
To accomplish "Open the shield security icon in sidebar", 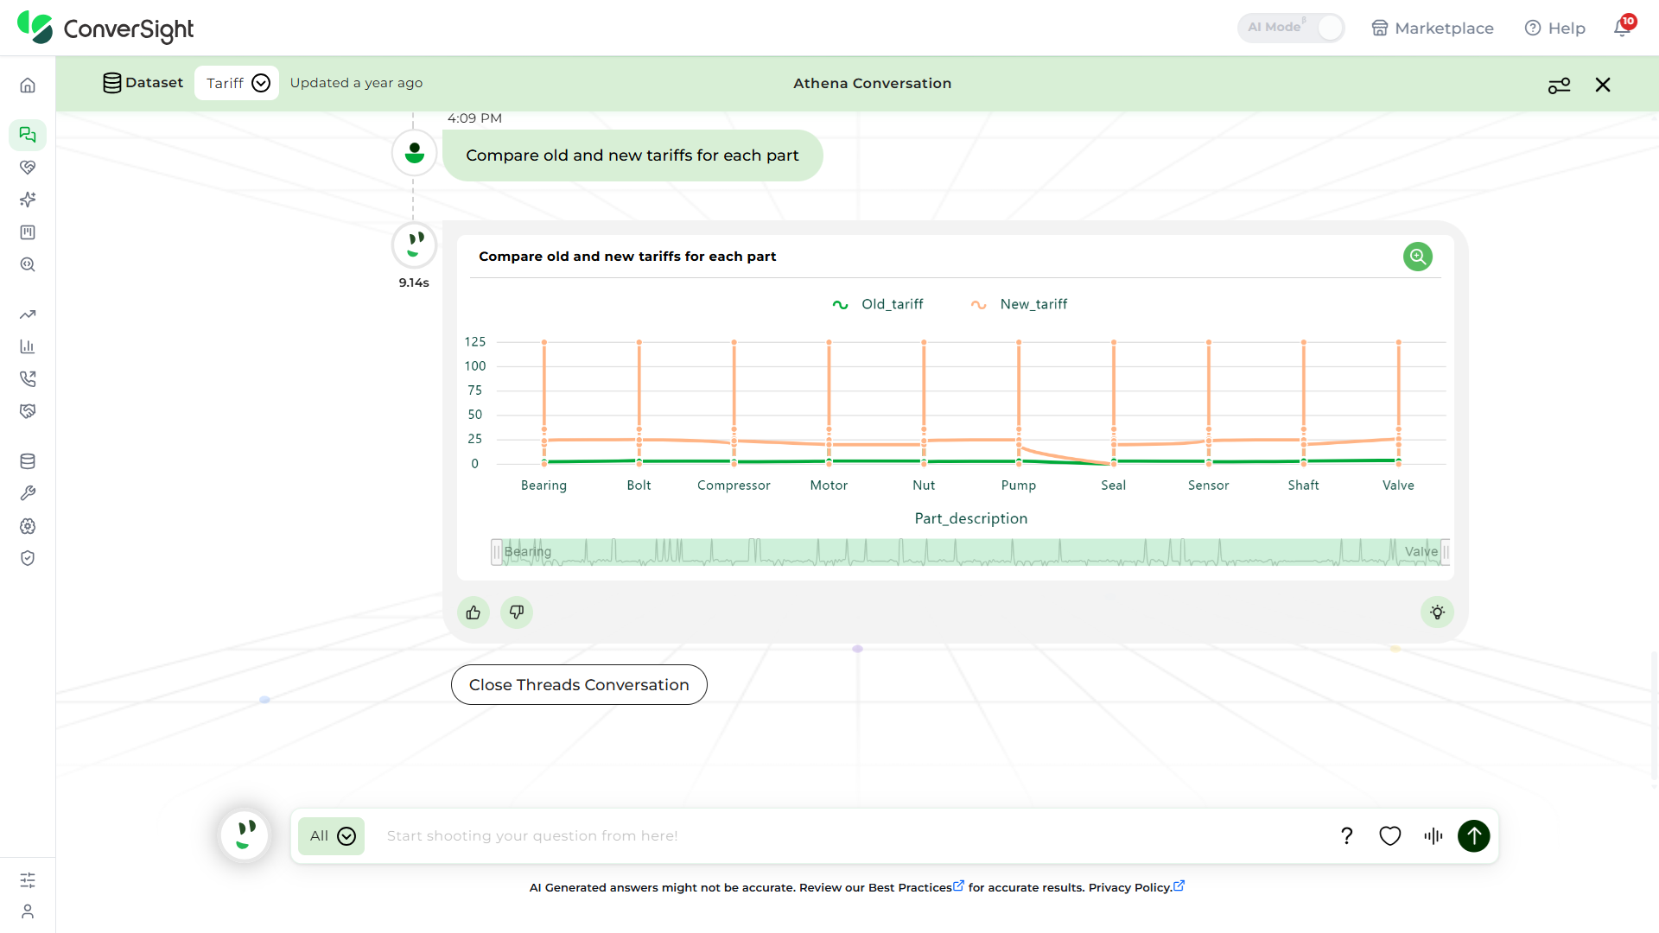I will (x=28, y=558).
